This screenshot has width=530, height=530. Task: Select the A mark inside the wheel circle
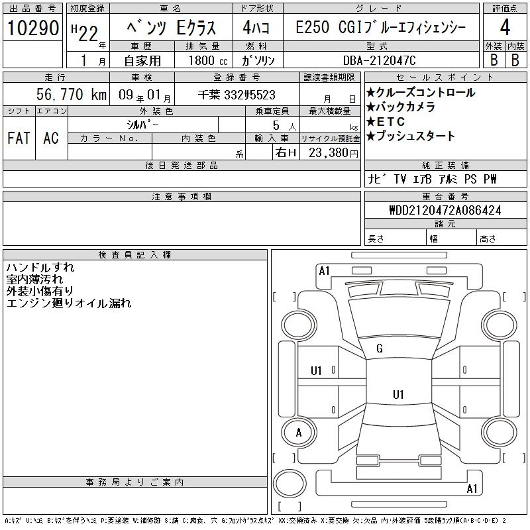(x=299, y=433)
